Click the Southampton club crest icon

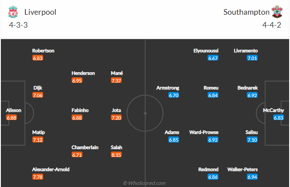click(x=276, y=12)
